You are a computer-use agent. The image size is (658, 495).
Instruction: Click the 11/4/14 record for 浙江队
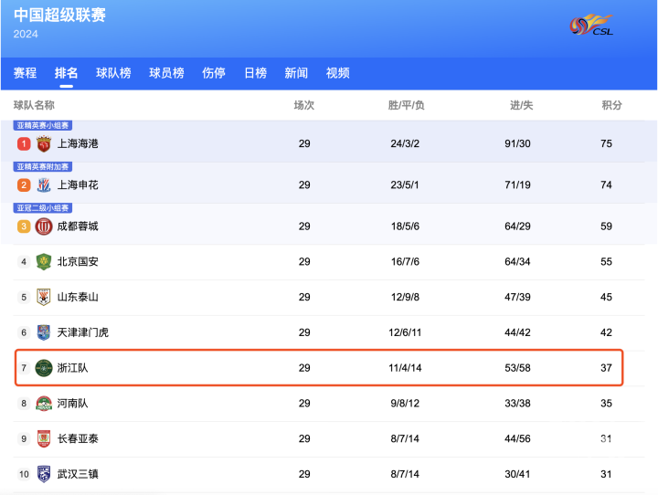(x=405, y=368)
